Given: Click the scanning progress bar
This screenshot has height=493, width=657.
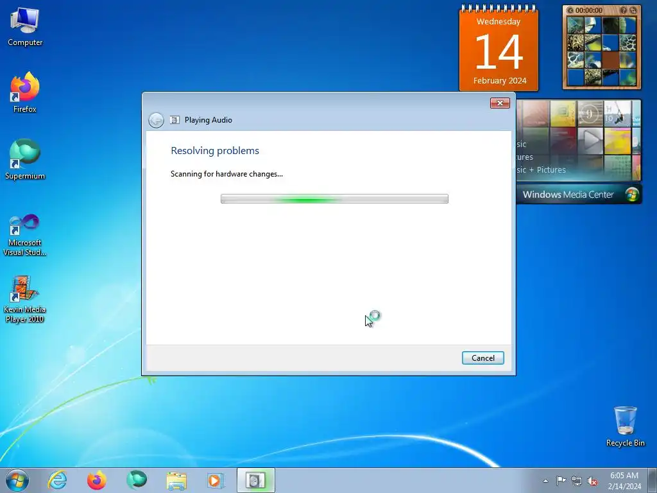Looking at the screenshot, I should pos(334,199).
